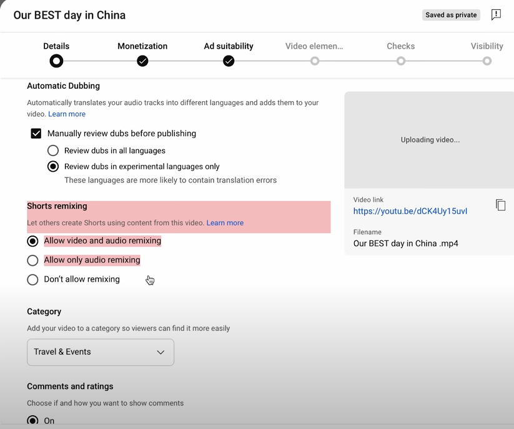Click Learn more under Automatic Dubbing
The image size is (514, 429).
(67, 114)
